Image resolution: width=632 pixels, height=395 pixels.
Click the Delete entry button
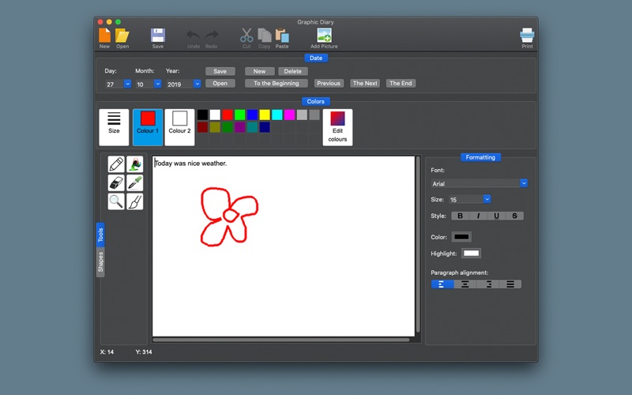click(x=292, y=71)
